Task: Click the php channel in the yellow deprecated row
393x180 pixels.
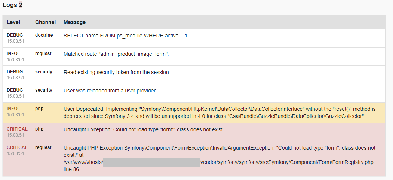Action: click(x=39, y=109)
